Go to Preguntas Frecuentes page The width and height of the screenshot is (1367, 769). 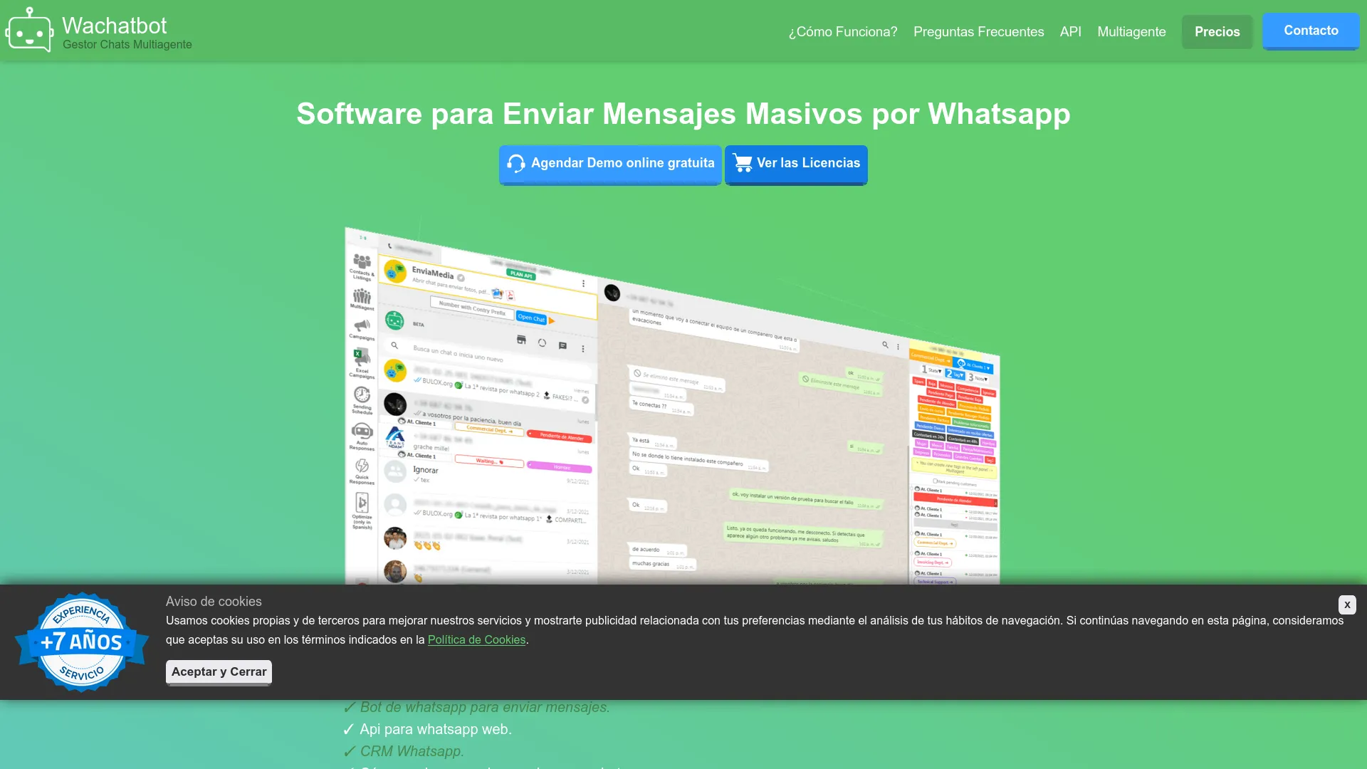pos(978,32)
